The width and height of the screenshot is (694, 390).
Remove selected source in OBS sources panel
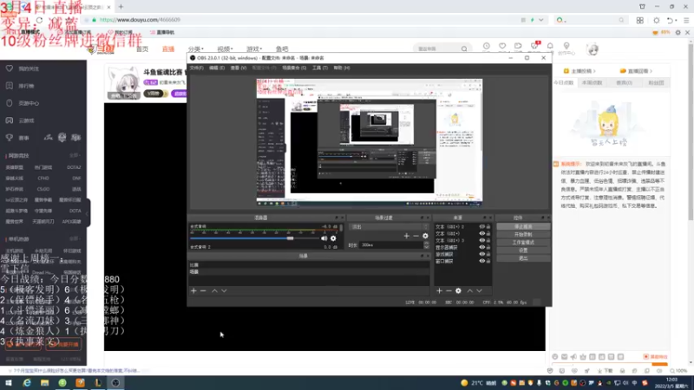[448, 291]
